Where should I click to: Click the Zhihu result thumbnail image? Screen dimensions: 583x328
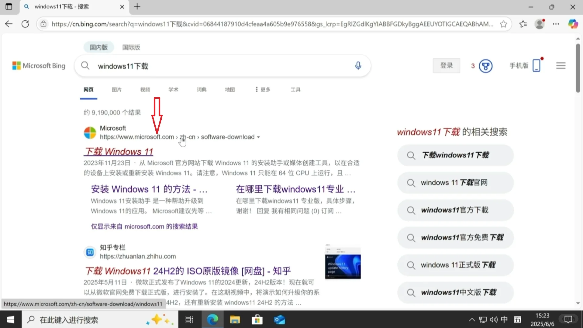(x=343, y=263)
